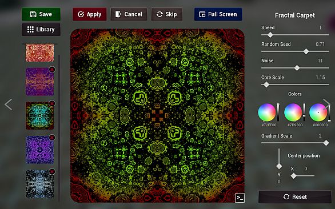The height and width of the screenshot is (209, 335).
Task: Click the preset list scrollbar
Action: [x=59, y=128]
